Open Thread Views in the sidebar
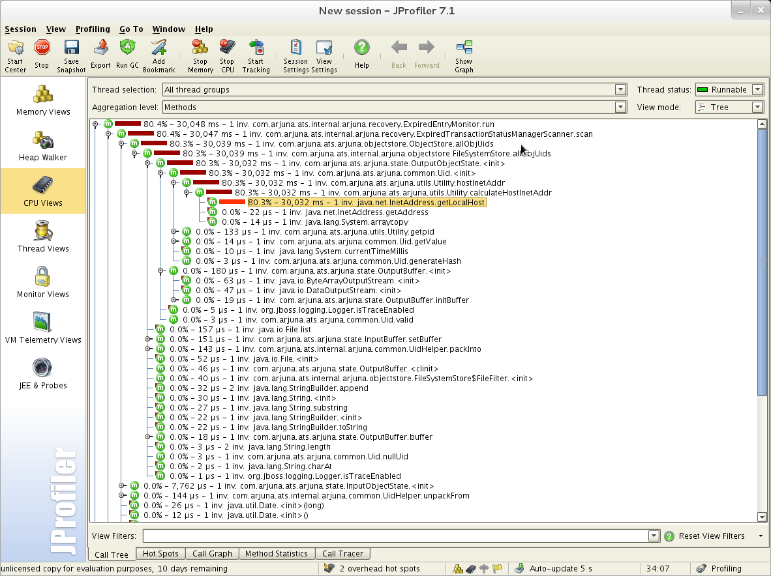771x576 pixels. (43, 237)
